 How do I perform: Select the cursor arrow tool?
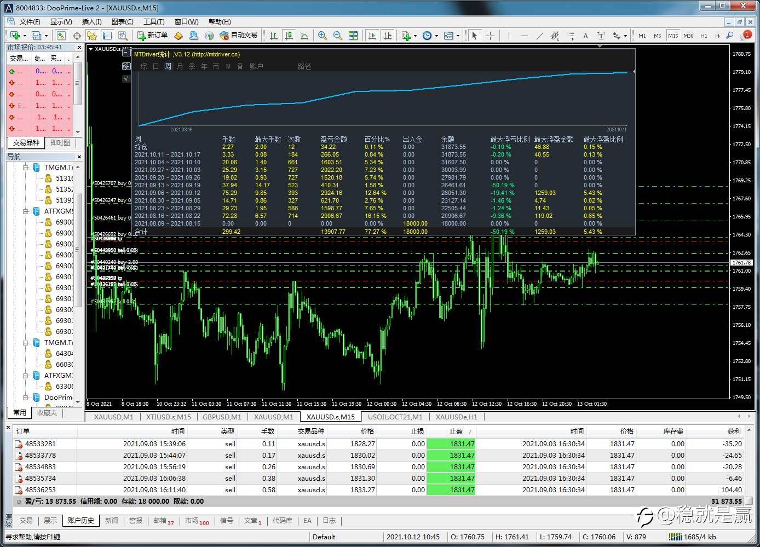[x=474, y=35]
